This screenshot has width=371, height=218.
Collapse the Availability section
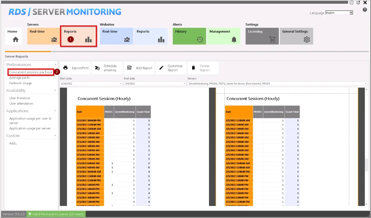click(55, 91)
